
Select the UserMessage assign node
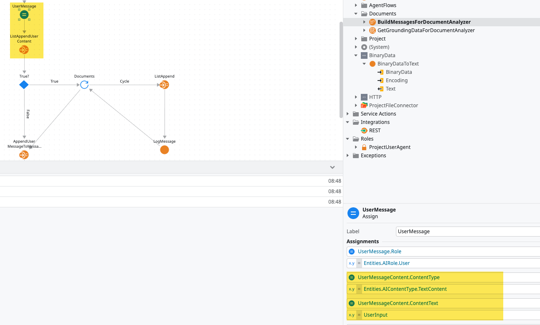(24, 15)
